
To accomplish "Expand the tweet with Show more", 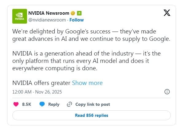I will point(87,83).
